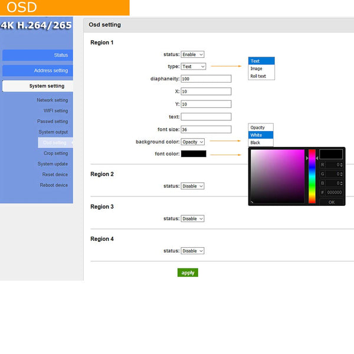Image resolution: width=354 pixels, height=354 pixels.
Task: Open the Address setting tab
Action: click(x=37, y=71)
